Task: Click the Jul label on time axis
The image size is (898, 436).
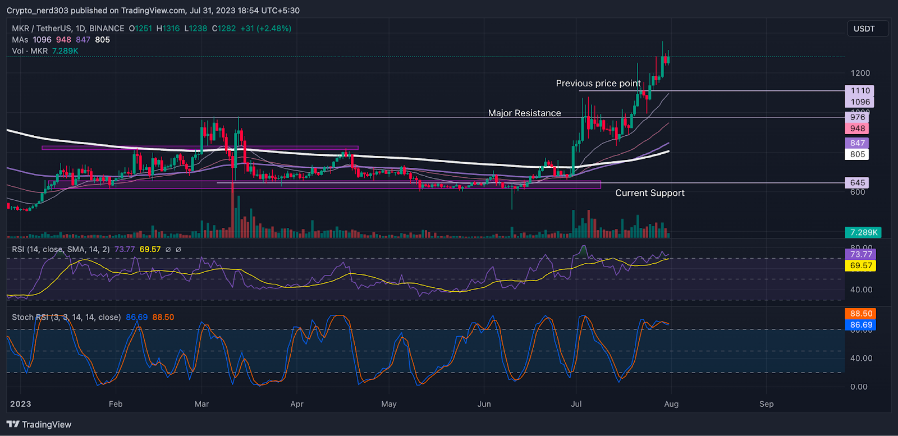Action: [x=576, y=404]
